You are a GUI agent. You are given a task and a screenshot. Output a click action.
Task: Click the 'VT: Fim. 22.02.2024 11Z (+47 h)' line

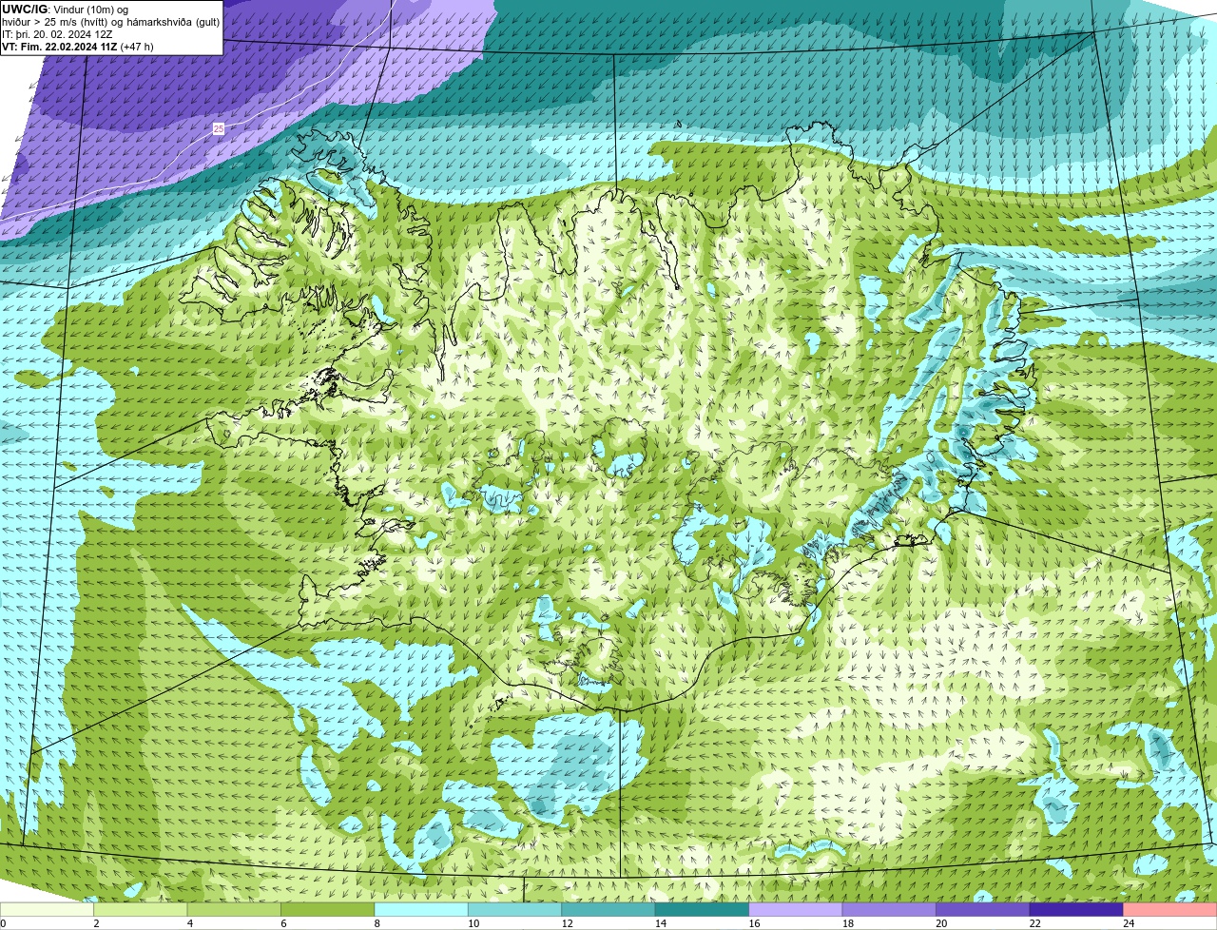(x=78, y=47)
